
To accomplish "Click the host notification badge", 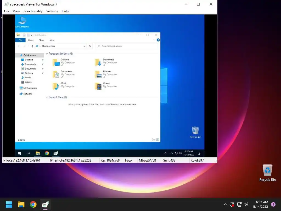I will [x=273, y=204].
